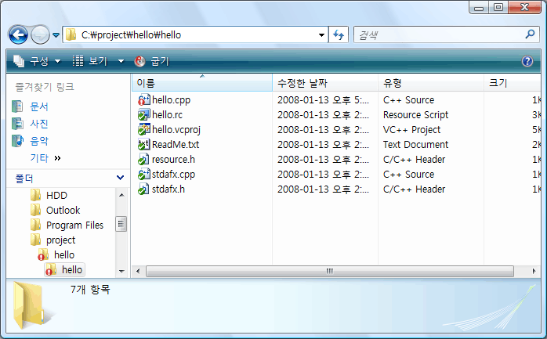Viewport: 547px width, 339px height.
Task: Click the hello.cpp file icon
Action: [x=143, y=100]
